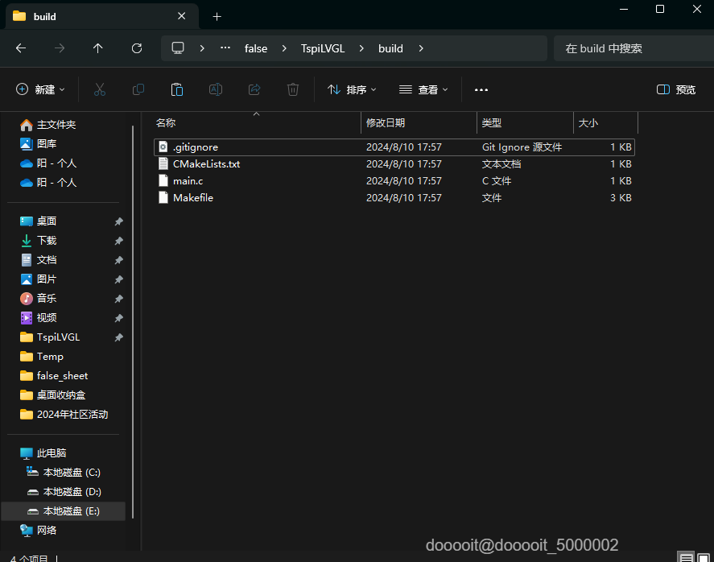Screen dimensions: 714x562
Task: Click the search box for build folder
Action: pos(628,48)
